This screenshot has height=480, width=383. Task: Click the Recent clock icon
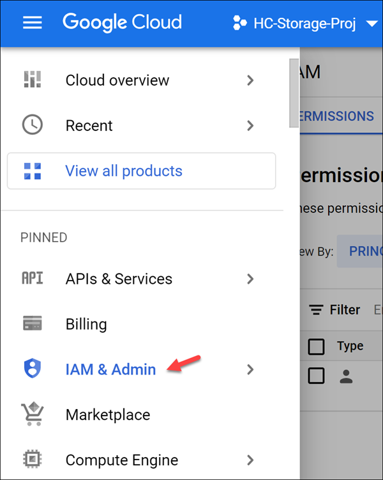click(x=33, y=125)
